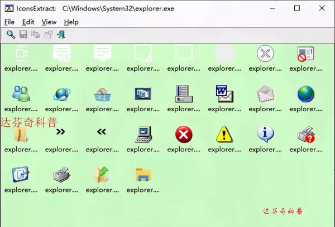Minimize the IconsExtract window

pos(272,8)
